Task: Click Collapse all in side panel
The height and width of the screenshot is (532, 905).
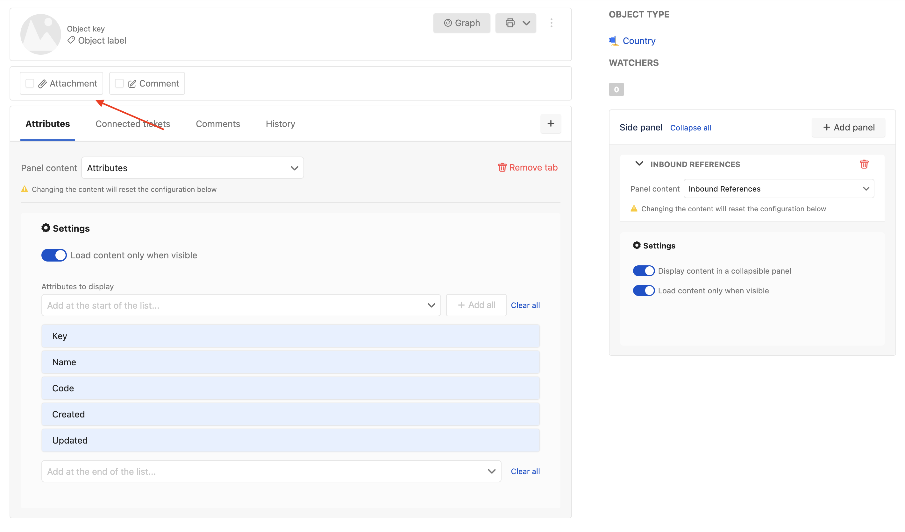Action: (x=691, y=127)
